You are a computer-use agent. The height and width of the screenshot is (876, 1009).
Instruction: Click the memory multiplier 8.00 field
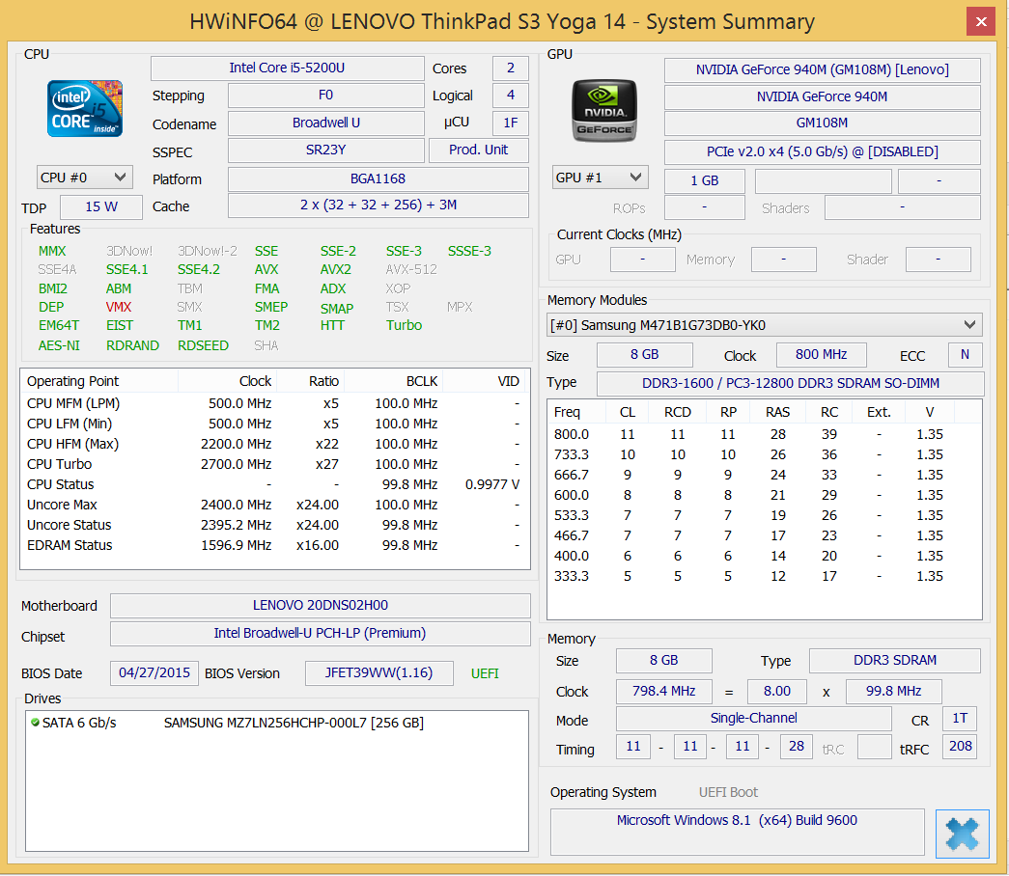[776, 692]
